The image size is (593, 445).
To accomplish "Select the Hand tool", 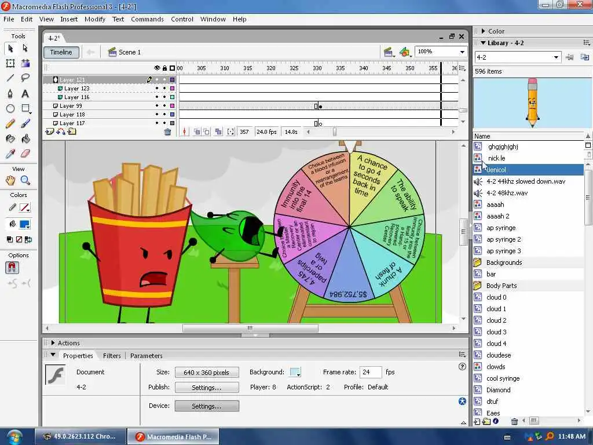I will [10, 181].
